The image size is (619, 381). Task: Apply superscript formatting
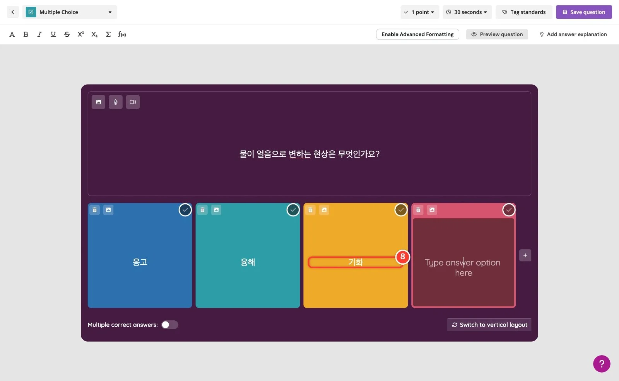[x=81, y=34]
